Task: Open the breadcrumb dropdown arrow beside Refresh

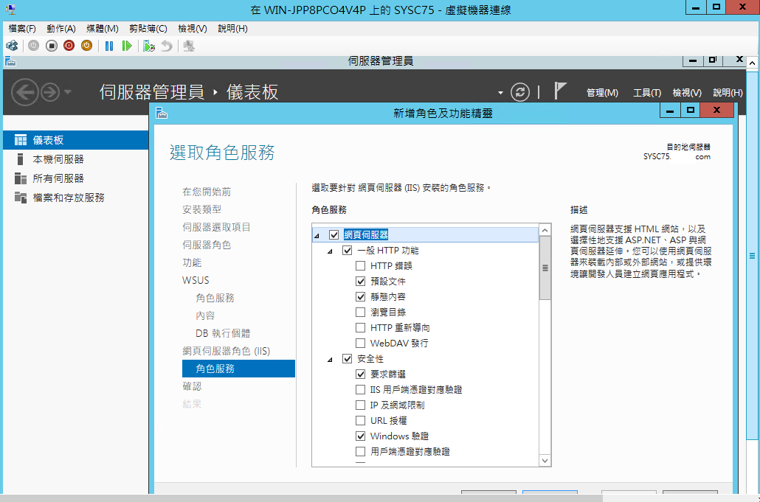Action: tap(500, 92)
